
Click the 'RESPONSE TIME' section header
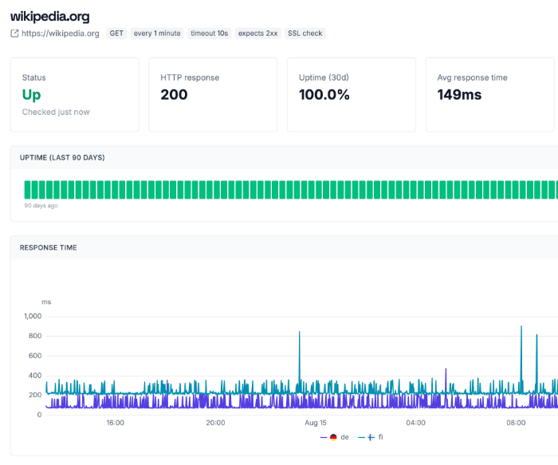(49, 248)
